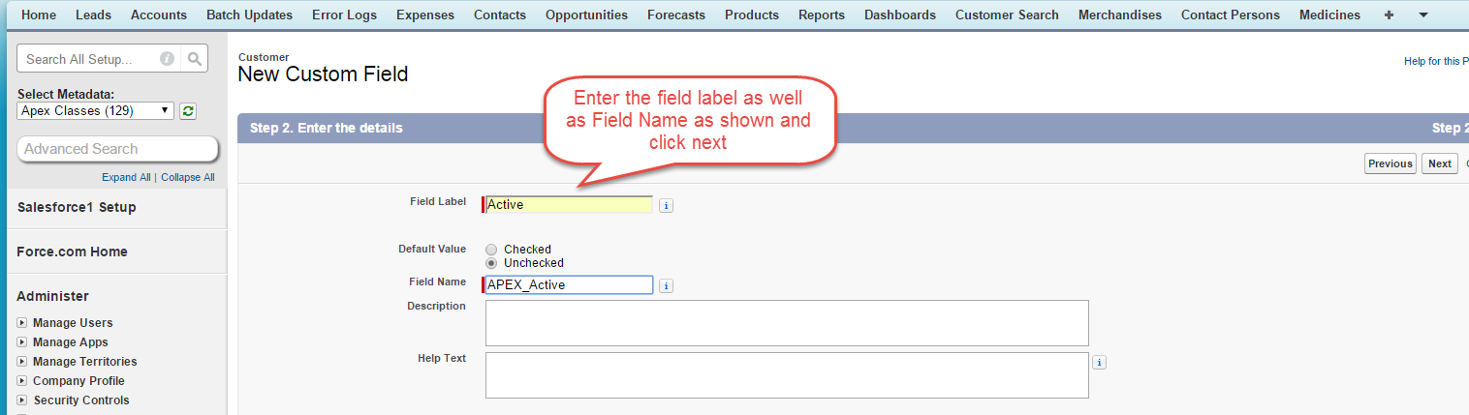Expand the Manage Users tree node

tap(22, 323)
